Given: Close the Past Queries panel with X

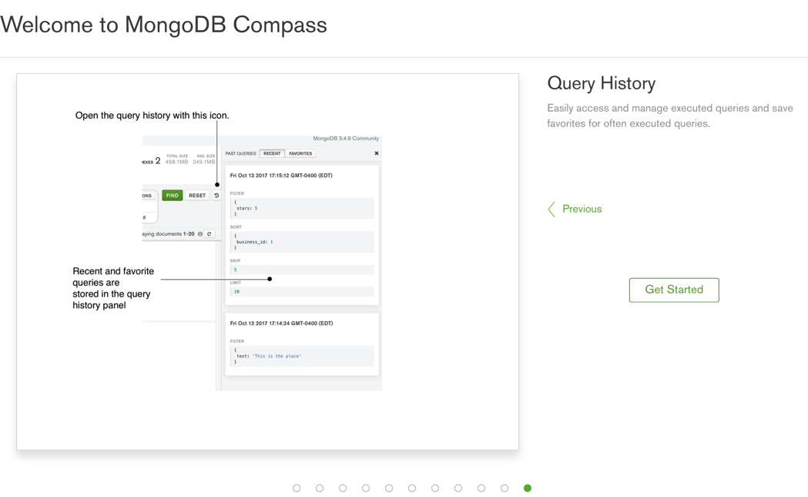Looking at the screenshot, I should click(x=377, y=153).
